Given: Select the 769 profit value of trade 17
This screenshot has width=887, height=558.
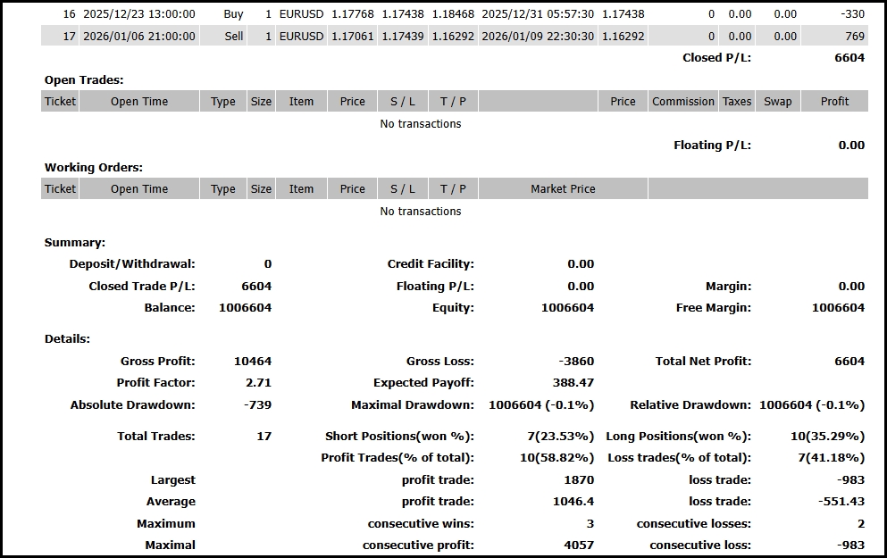Looking at the screenshot, I should point(854,37).
